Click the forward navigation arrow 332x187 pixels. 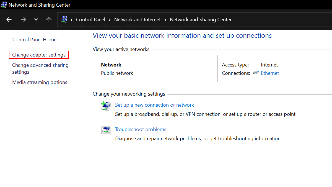pos(24,20)
